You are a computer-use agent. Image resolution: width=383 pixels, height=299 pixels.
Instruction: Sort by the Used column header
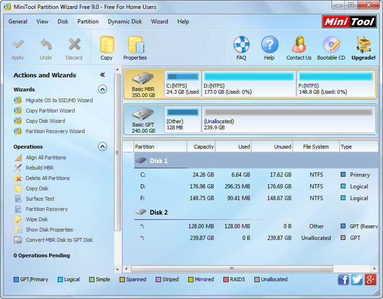click(x=234, y=147)
